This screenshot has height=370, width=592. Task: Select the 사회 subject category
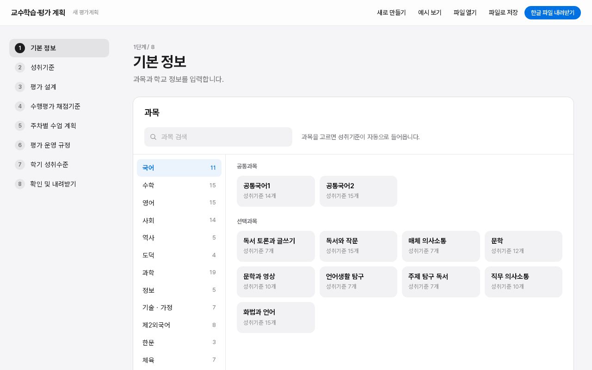point(179,220)
